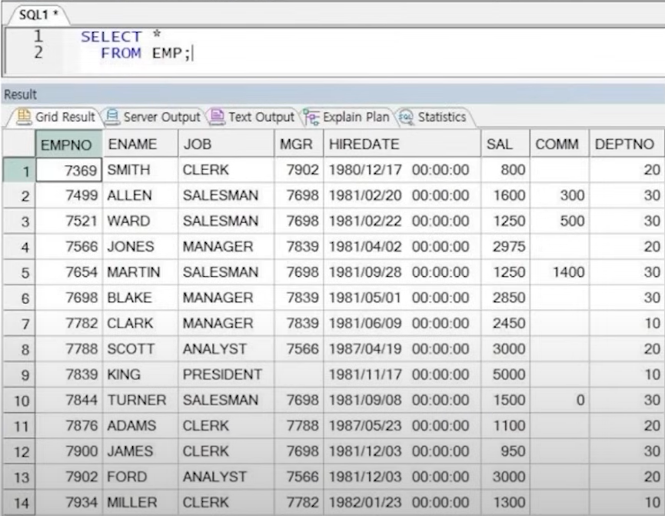Select the ENAME cell SMITH
This screenshot has height=516, width=665.
141,170
